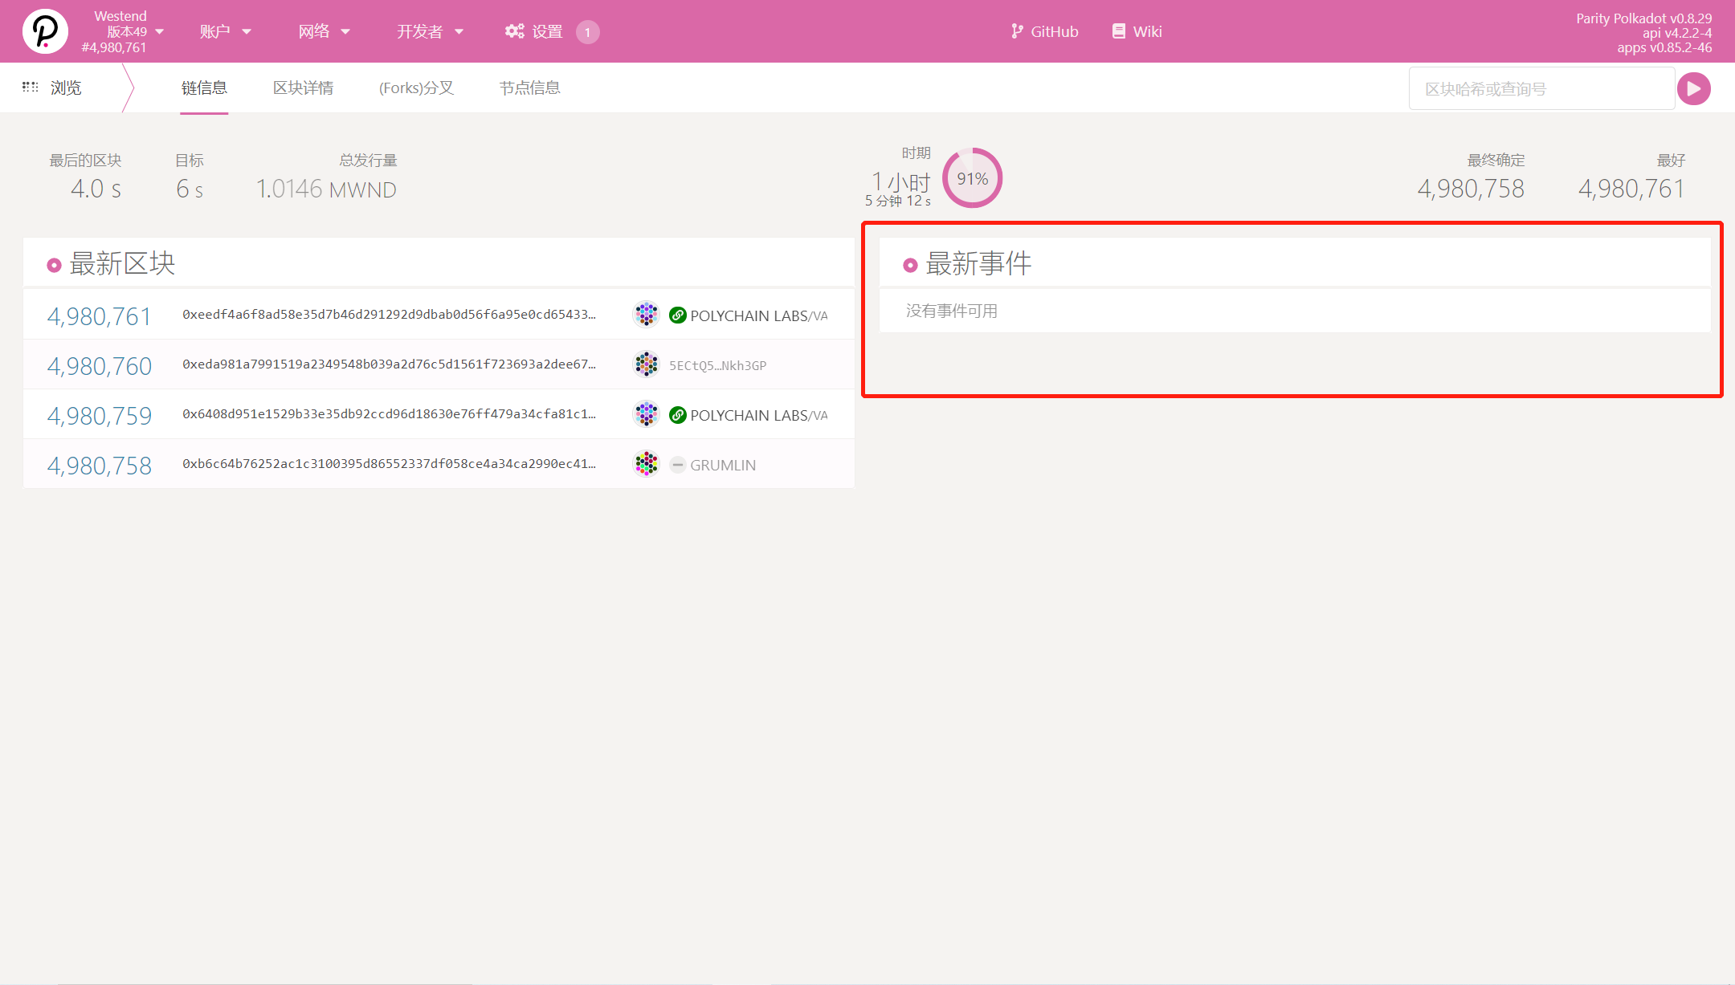
Task: Click the 91% epoch progress circle
Action: coord(972,178)
